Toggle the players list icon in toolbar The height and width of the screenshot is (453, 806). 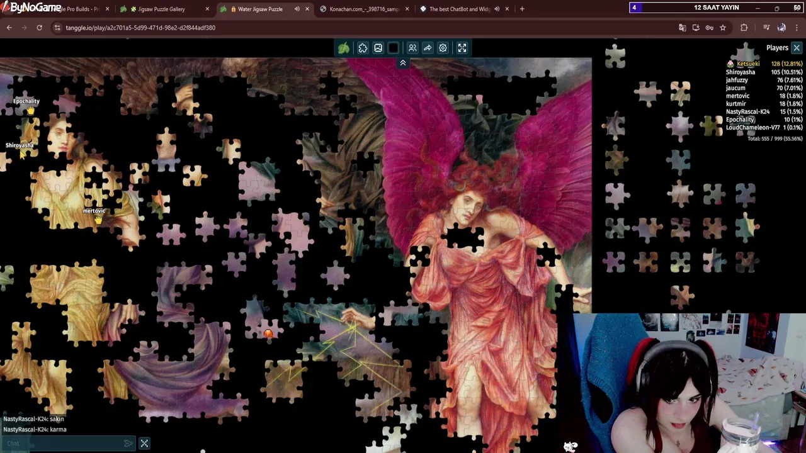point(412,48)
